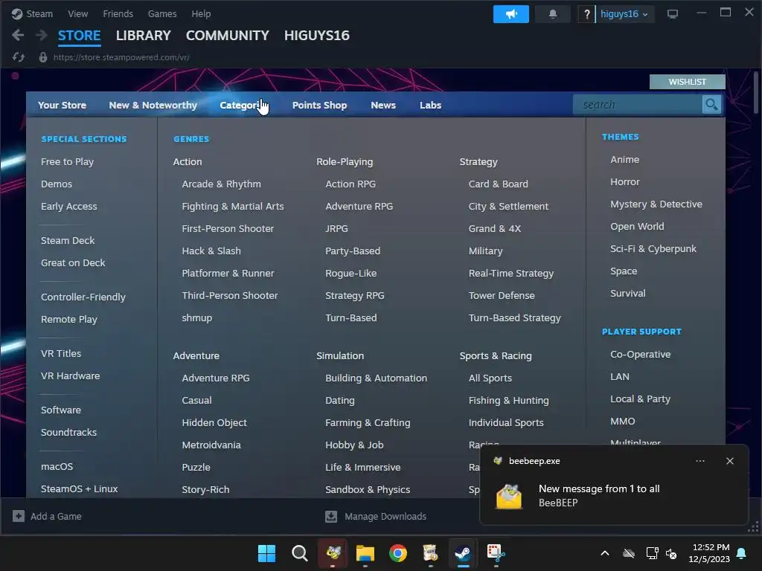The width and height of the screenshot is (762, 571).
Task: Close the beebeep notification
Action: tap(729, 461)
